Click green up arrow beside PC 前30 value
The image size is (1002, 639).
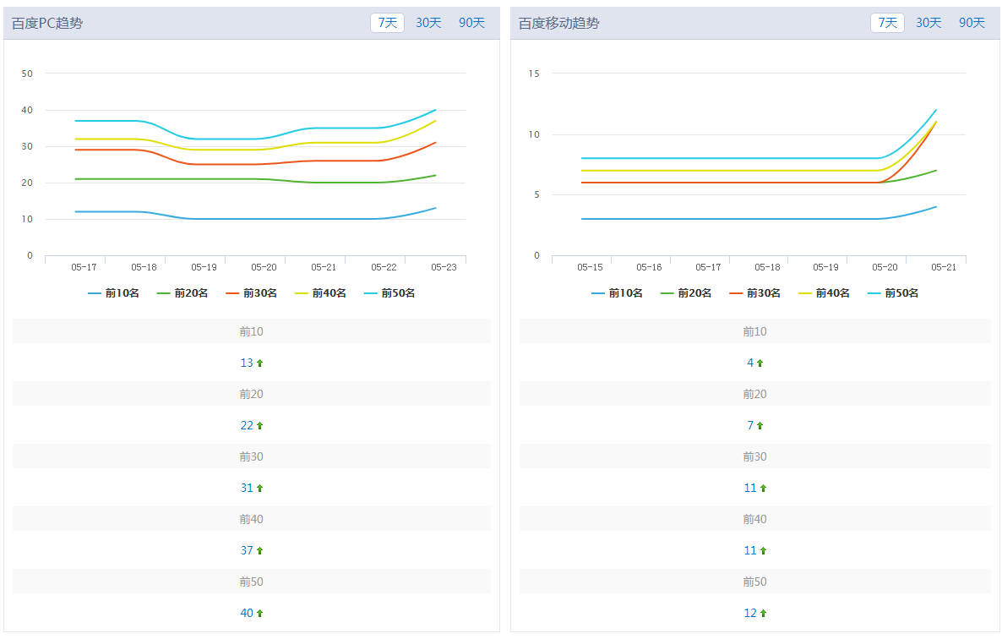[260, 489]
